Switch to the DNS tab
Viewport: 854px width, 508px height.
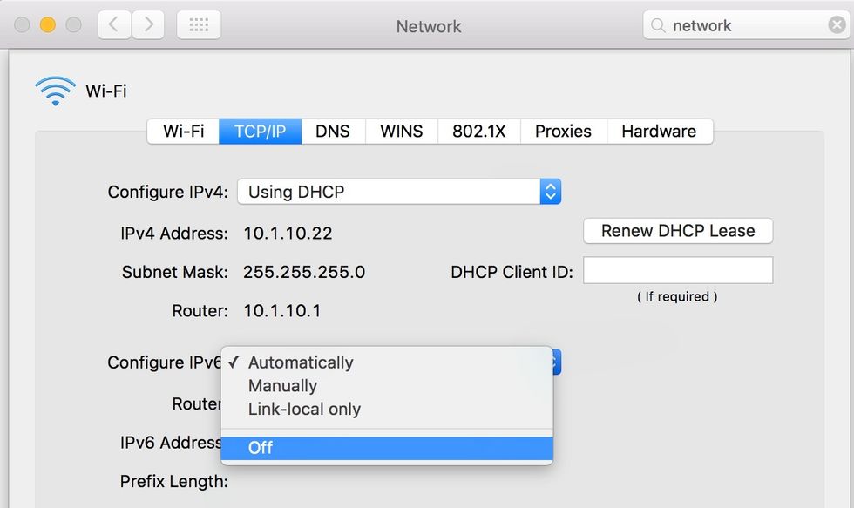point(332,131)
